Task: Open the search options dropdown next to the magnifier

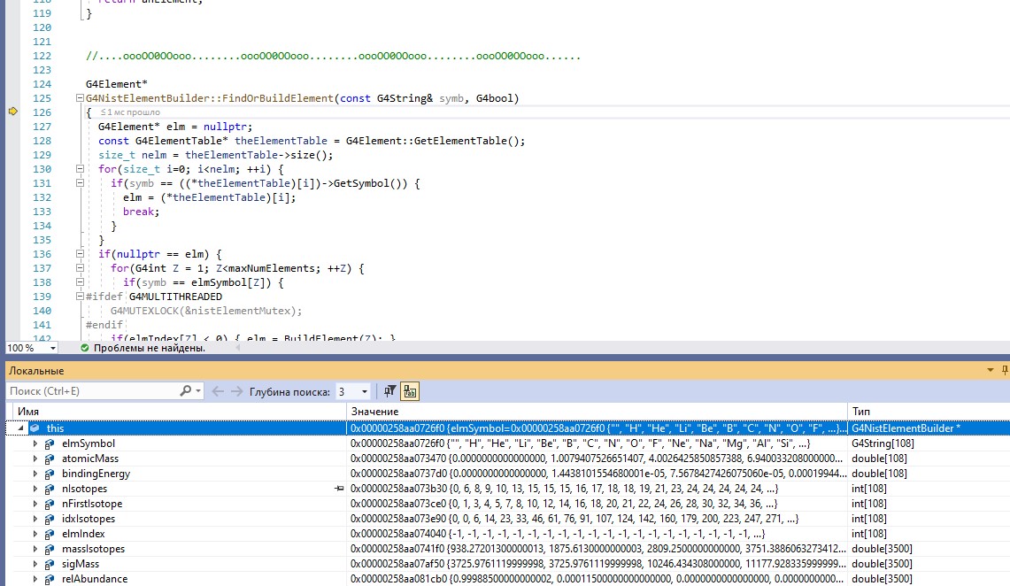Action: [x=196, y=390]
